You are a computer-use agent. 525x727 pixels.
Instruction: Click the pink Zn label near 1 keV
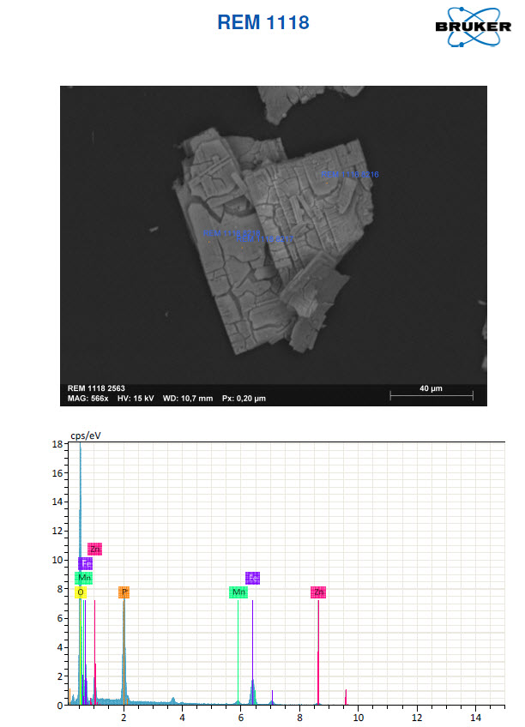click(x=95, y=549)
